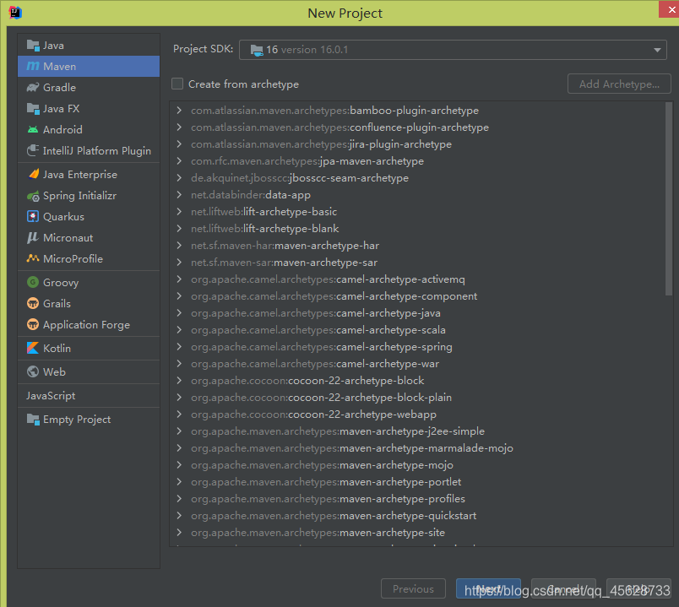The height and width of the screenshot is (607, 679).
Task: Click the green Groovy icon
Action: click(x=33, y=282)
